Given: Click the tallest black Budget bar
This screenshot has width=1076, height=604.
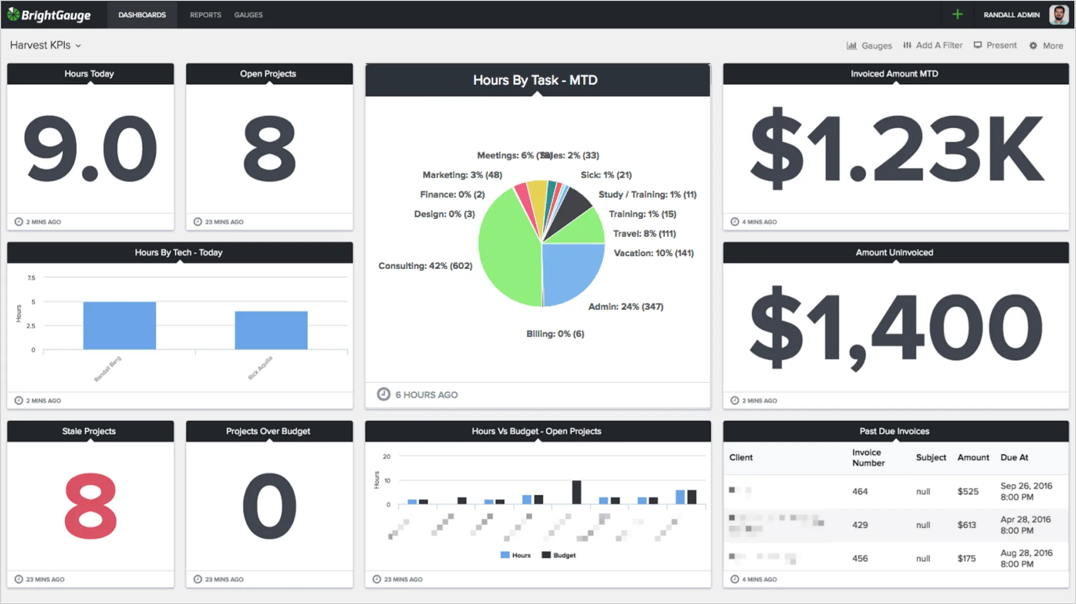Looking at the screenshot, I should pos(576,492).
